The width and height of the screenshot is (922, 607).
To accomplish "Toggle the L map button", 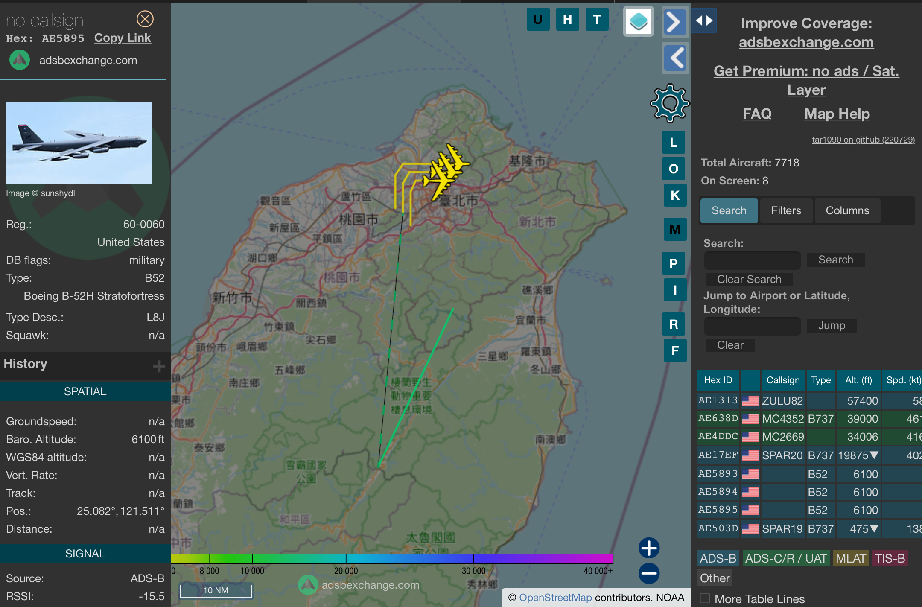I will (674, 142).
